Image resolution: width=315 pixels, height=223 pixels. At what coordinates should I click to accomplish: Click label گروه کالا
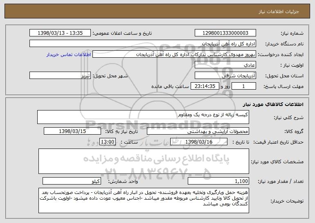pos(294,132)
